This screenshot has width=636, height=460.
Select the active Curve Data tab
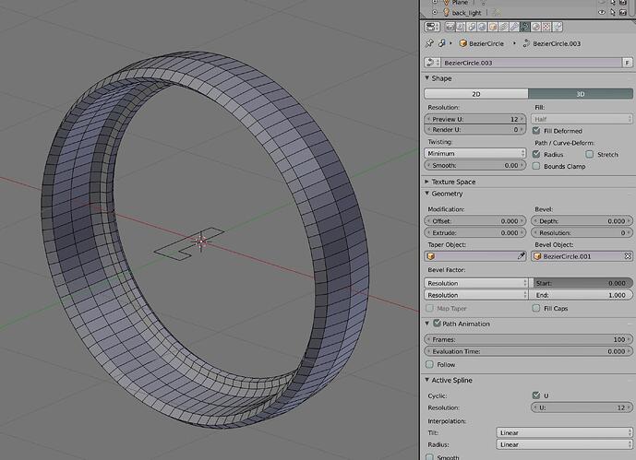coord(525,27)
